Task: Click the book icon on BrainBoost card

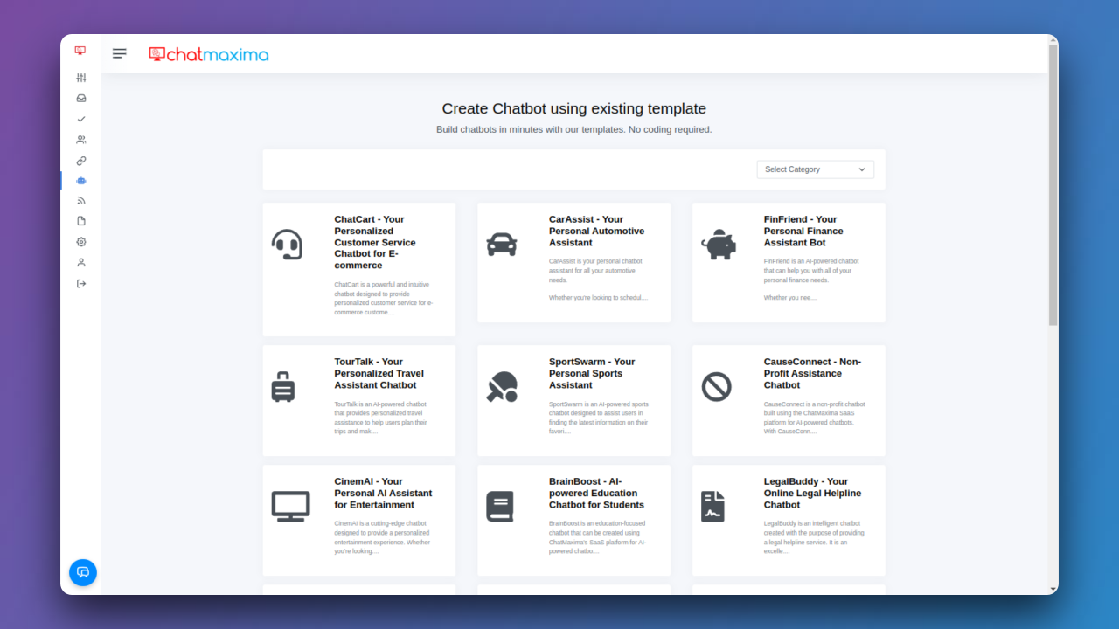Action: click(500, 506)
